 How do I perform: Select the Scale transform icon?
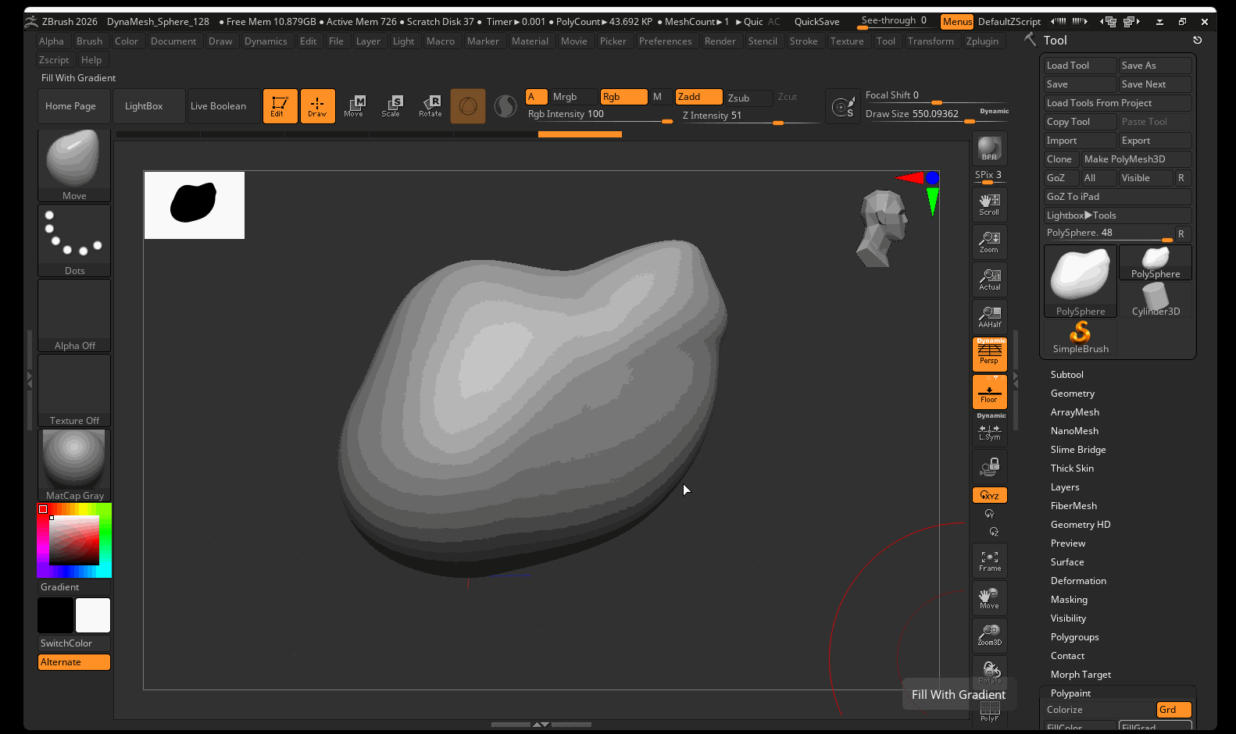(x=391, y=106)
